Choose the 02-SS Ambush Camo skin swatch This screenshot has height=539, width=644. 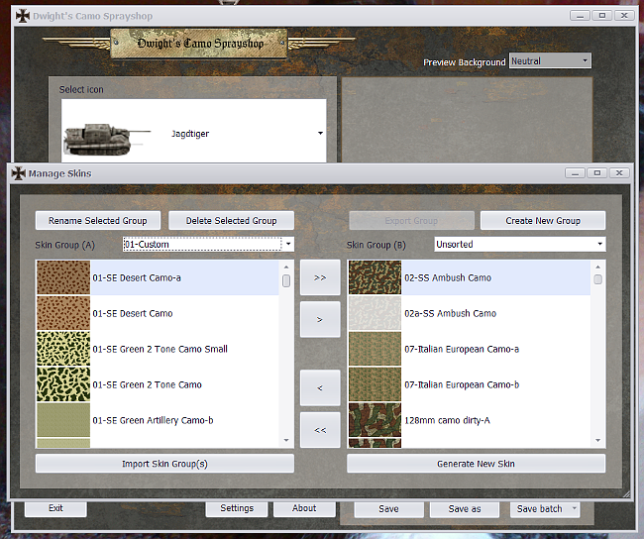[375, 278]
